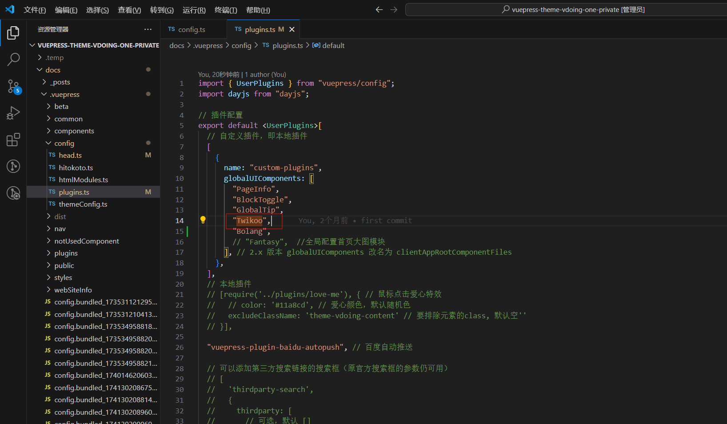Click the VS Code logo icon
Viewport: 727px width, 424px height.
10,9
